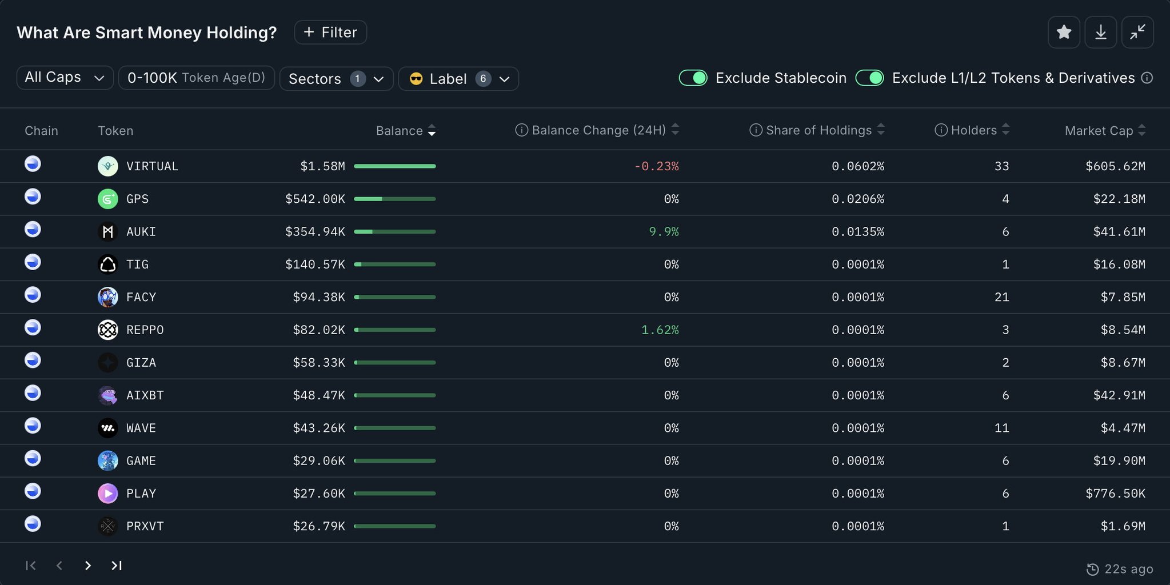Click the + Filter button
Image resolution: width=1170 pixels, height=585 pixels.
click(330, 33)
